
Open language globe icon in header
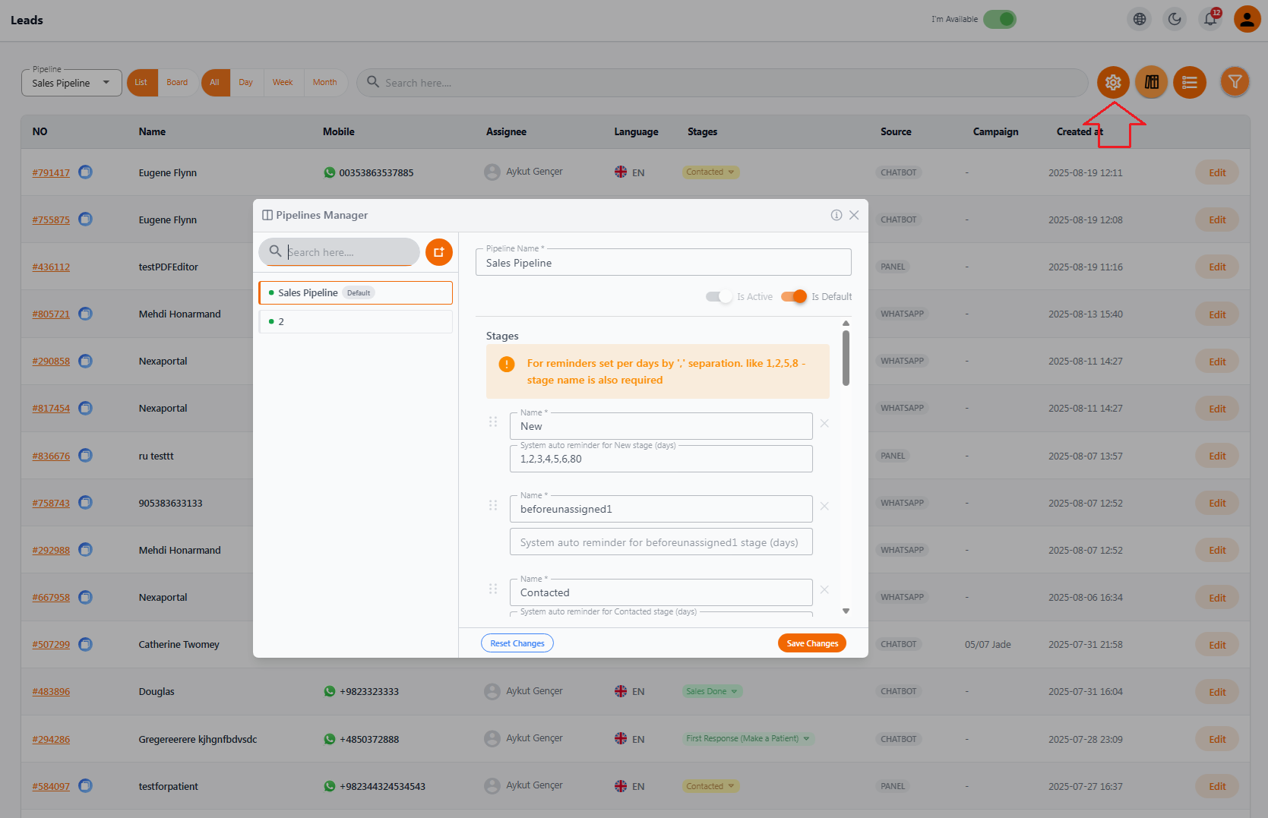tap(1140, 19)
